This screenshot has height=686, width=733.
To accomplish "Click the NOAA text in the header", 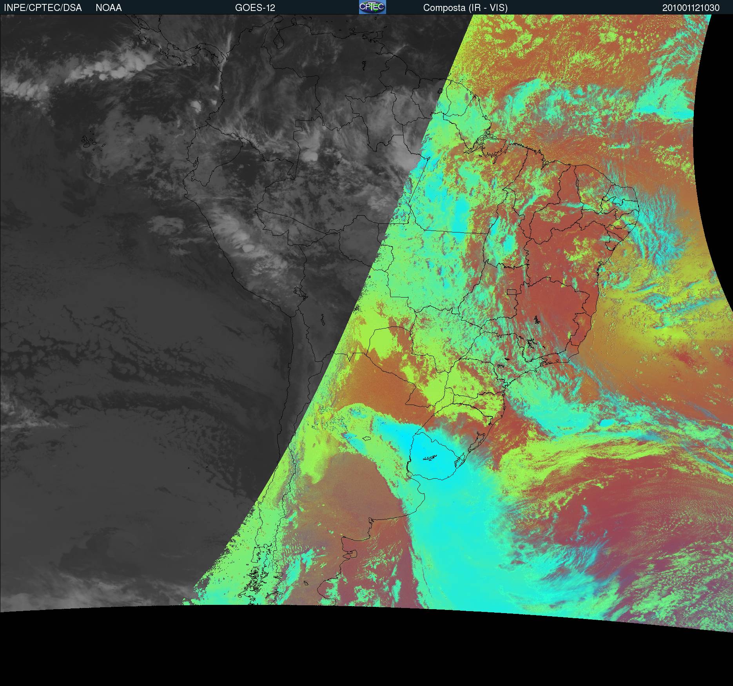I will [109, 8].
